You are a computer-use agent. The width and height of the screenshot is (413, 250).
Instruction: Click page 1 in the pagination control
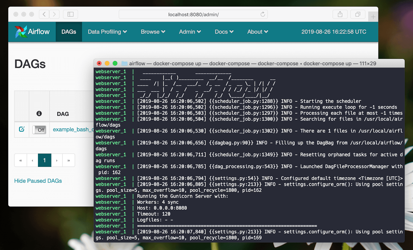pos(44,160)
